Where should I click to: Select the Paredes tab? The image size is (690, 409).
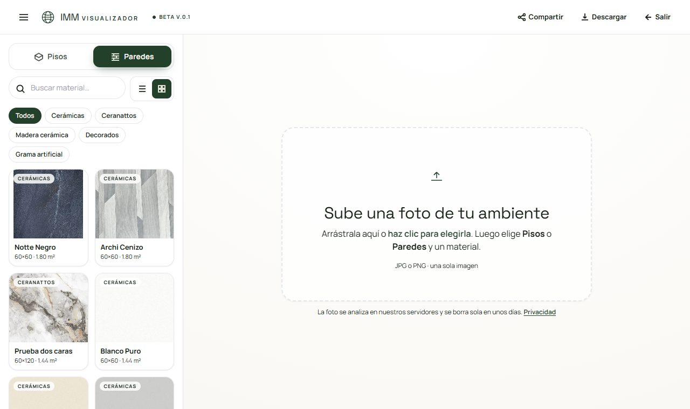pyautogui.click(x=133, y=57)
